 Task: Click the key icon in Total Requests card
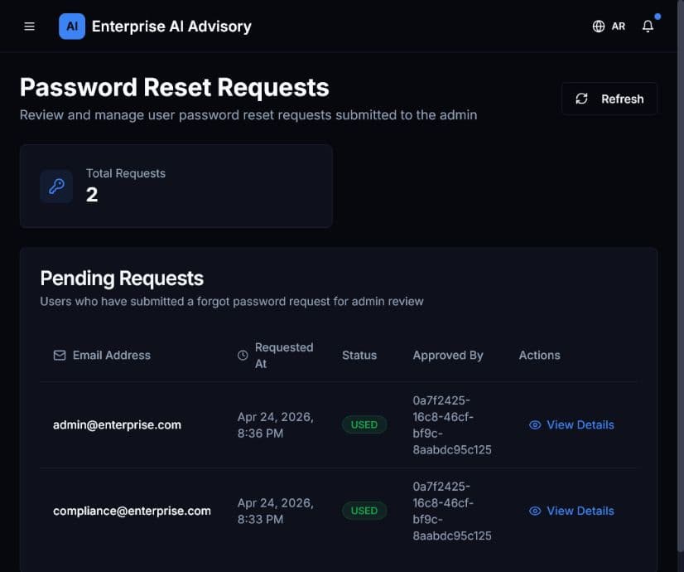coord(56,187)
